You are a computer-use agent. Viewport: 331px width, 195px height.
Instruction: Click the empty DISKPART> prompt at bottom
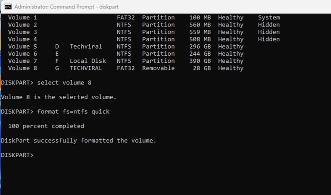[17, 155]
